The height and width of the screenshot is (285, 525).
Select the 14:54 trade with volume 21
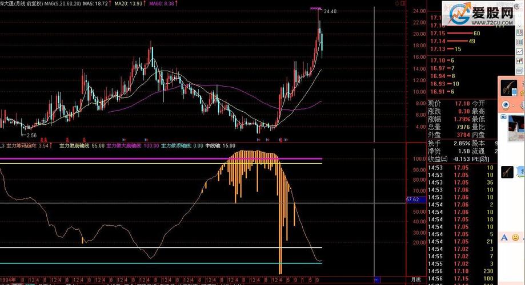click(x=460, y=242)
